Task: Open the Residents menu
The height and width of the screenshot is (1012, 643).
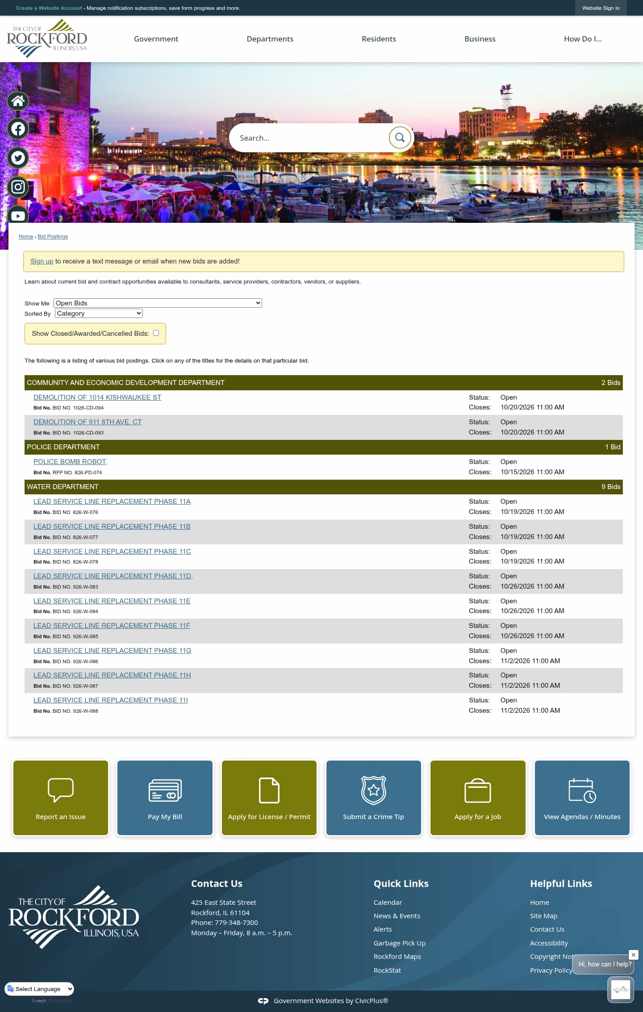Action: [379, 39]
